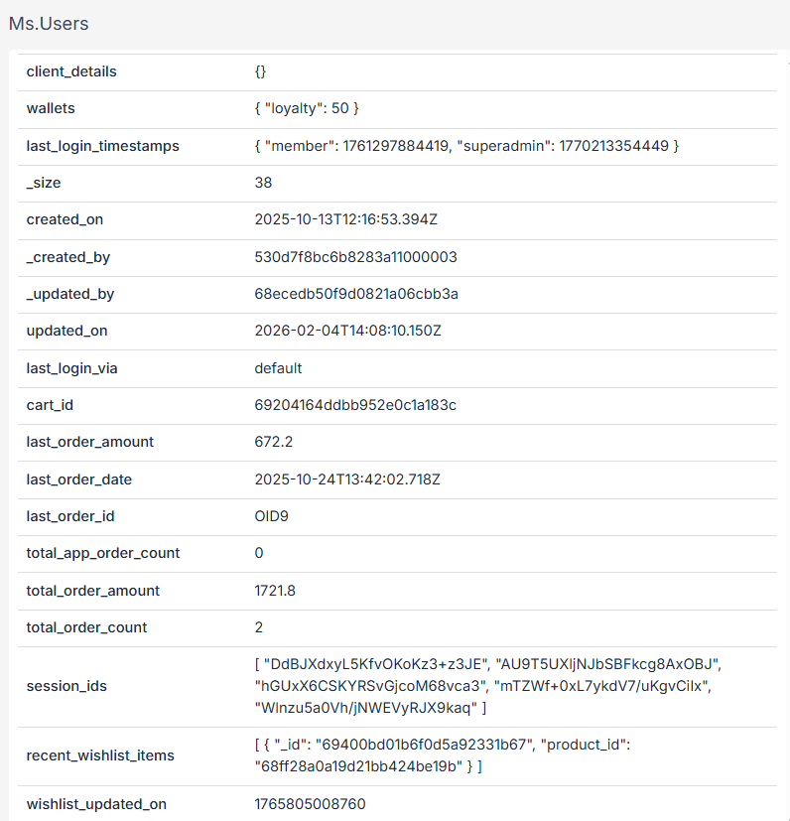Select the total_order_amount value 1721.8
The width and height of the screenshot is (790, 821).
coord(275,591)
